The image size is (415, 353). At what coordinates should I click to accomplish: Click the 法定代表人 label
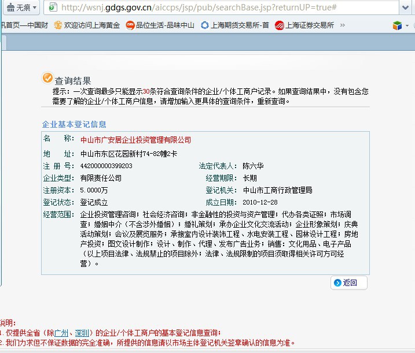(x=218, y=166)
